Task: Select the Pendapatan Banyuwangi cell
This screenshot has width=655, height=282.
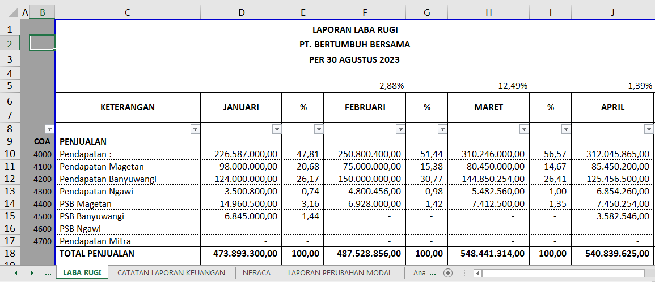Action: 128,179
